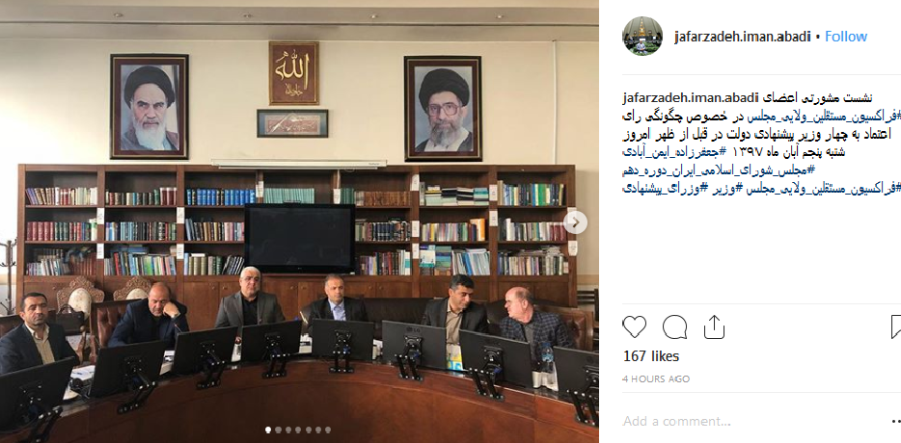Select the first carousel indicator dot
Viewport: 901px width, 443px height.
[268, 430]
